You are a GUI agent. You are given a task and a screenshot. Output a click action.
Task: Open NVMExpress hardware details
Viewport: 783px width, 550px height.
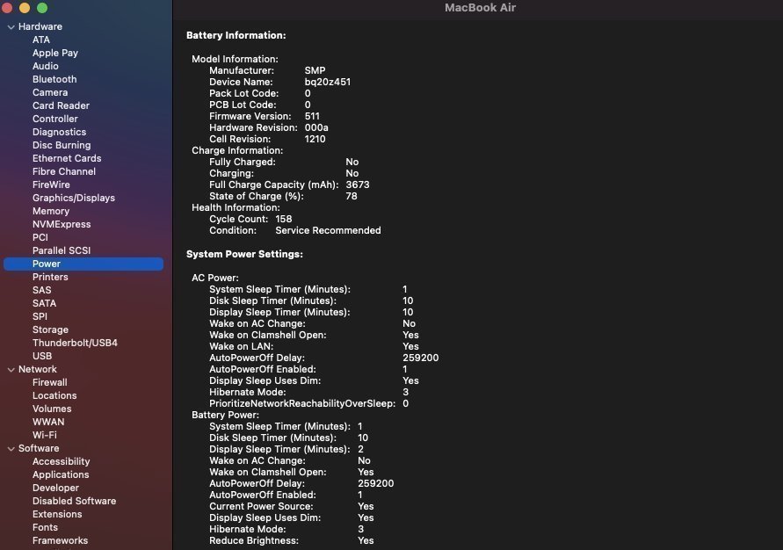coord(62,224)
